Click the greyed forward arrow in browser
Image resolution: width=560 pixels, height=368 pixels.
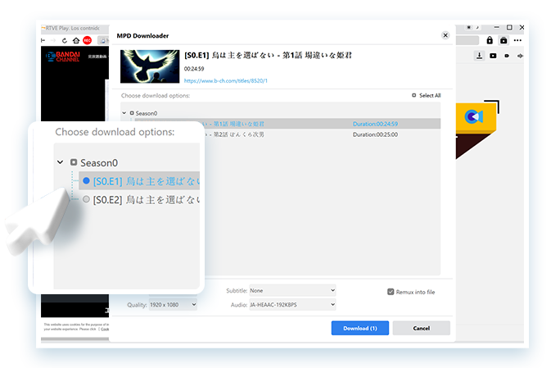coord(53,40)
